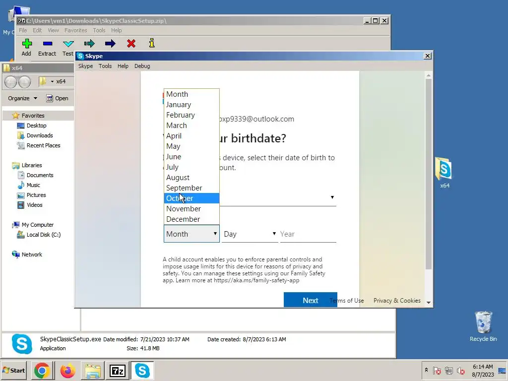Select Desktop in Explorer Favorites

coord(36,126)
